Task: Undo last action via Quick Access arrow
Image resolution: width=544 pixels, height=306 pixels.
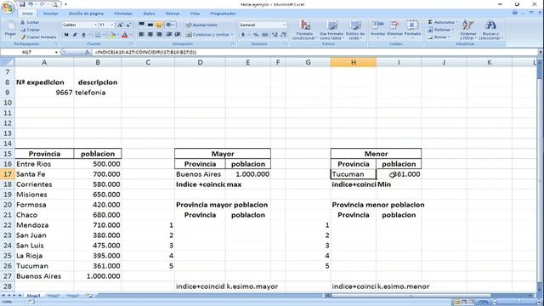Action: click(31, 4)
